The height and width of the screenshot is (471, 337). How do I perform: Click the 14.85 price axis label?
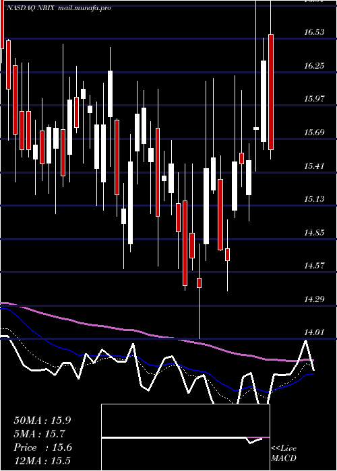[314, 232]
